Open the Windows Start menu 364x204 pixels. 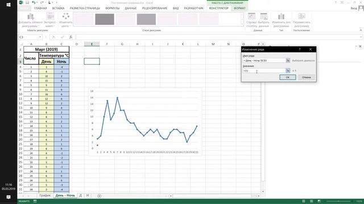point(9,5)
